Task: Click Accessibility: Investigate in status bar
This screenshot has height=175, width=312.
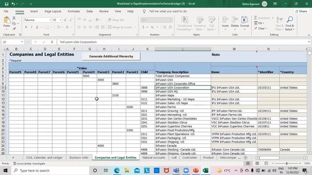Action: (x=29, y=163)
